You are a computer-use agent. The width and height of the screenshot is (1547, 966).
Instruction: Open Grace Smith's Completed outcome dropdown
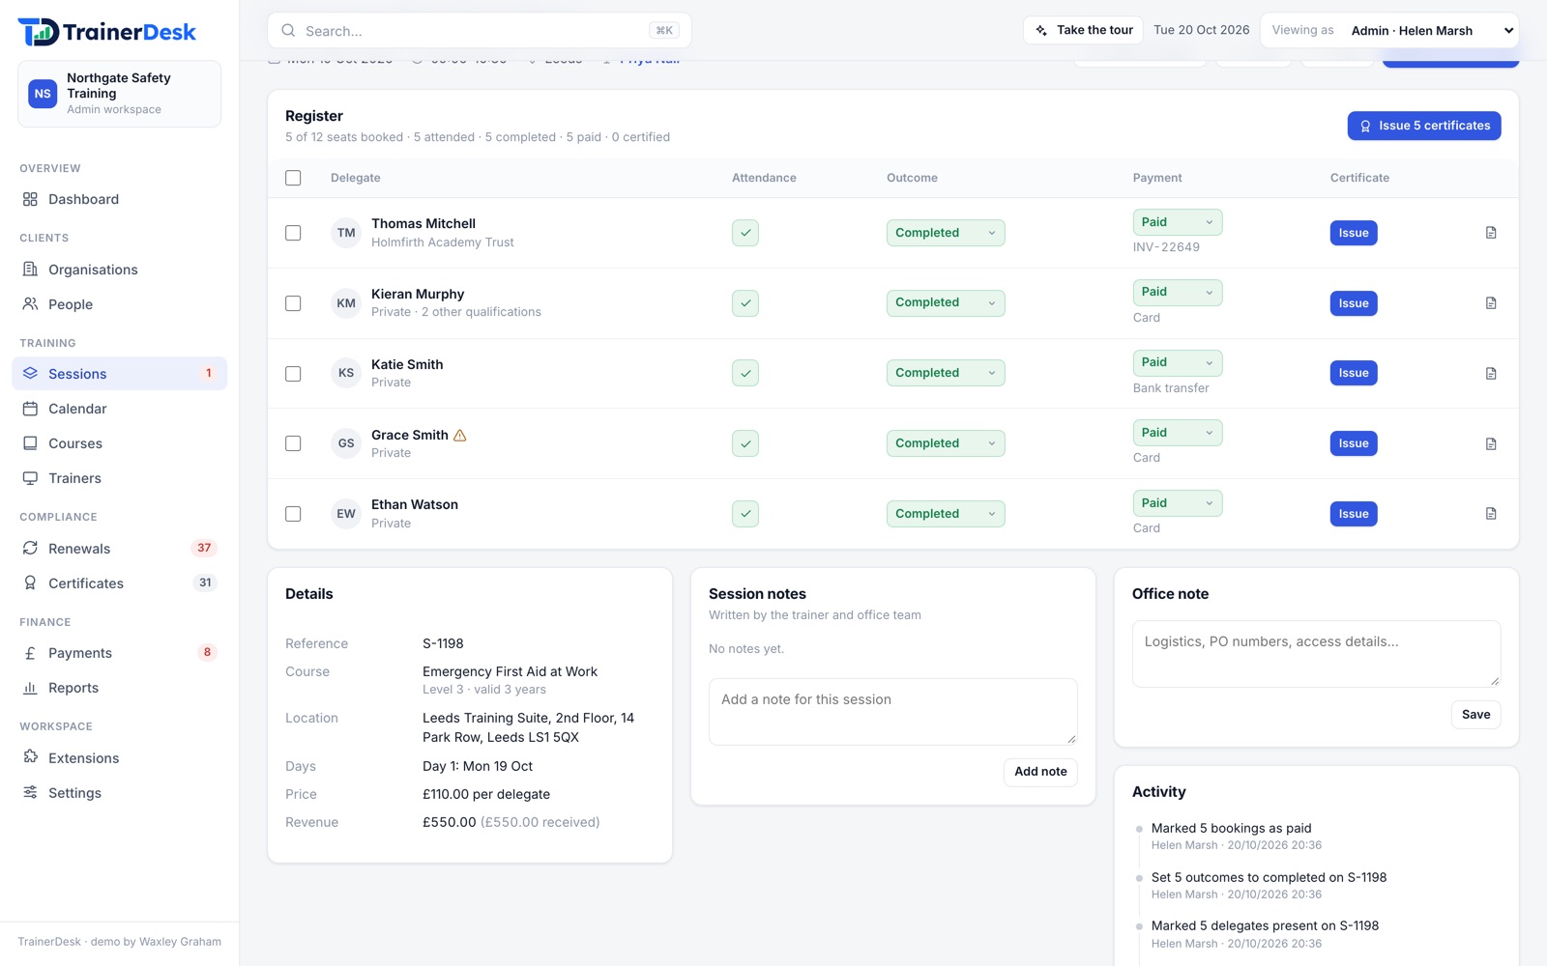click(x=946, y=443)
